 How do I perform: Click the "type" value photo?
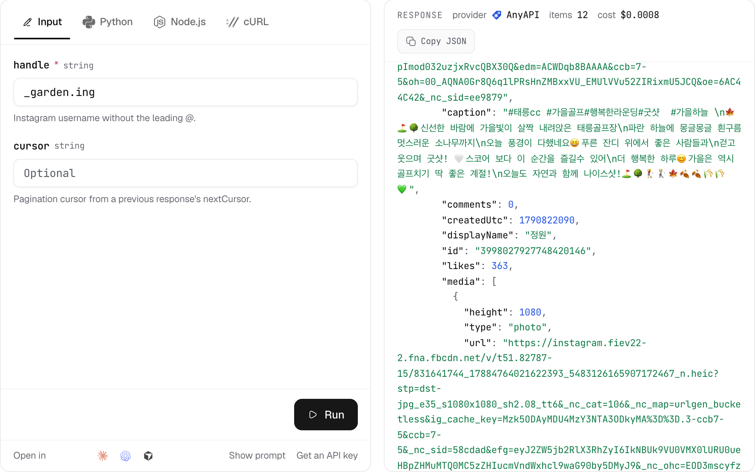click(x=527, y=327)
